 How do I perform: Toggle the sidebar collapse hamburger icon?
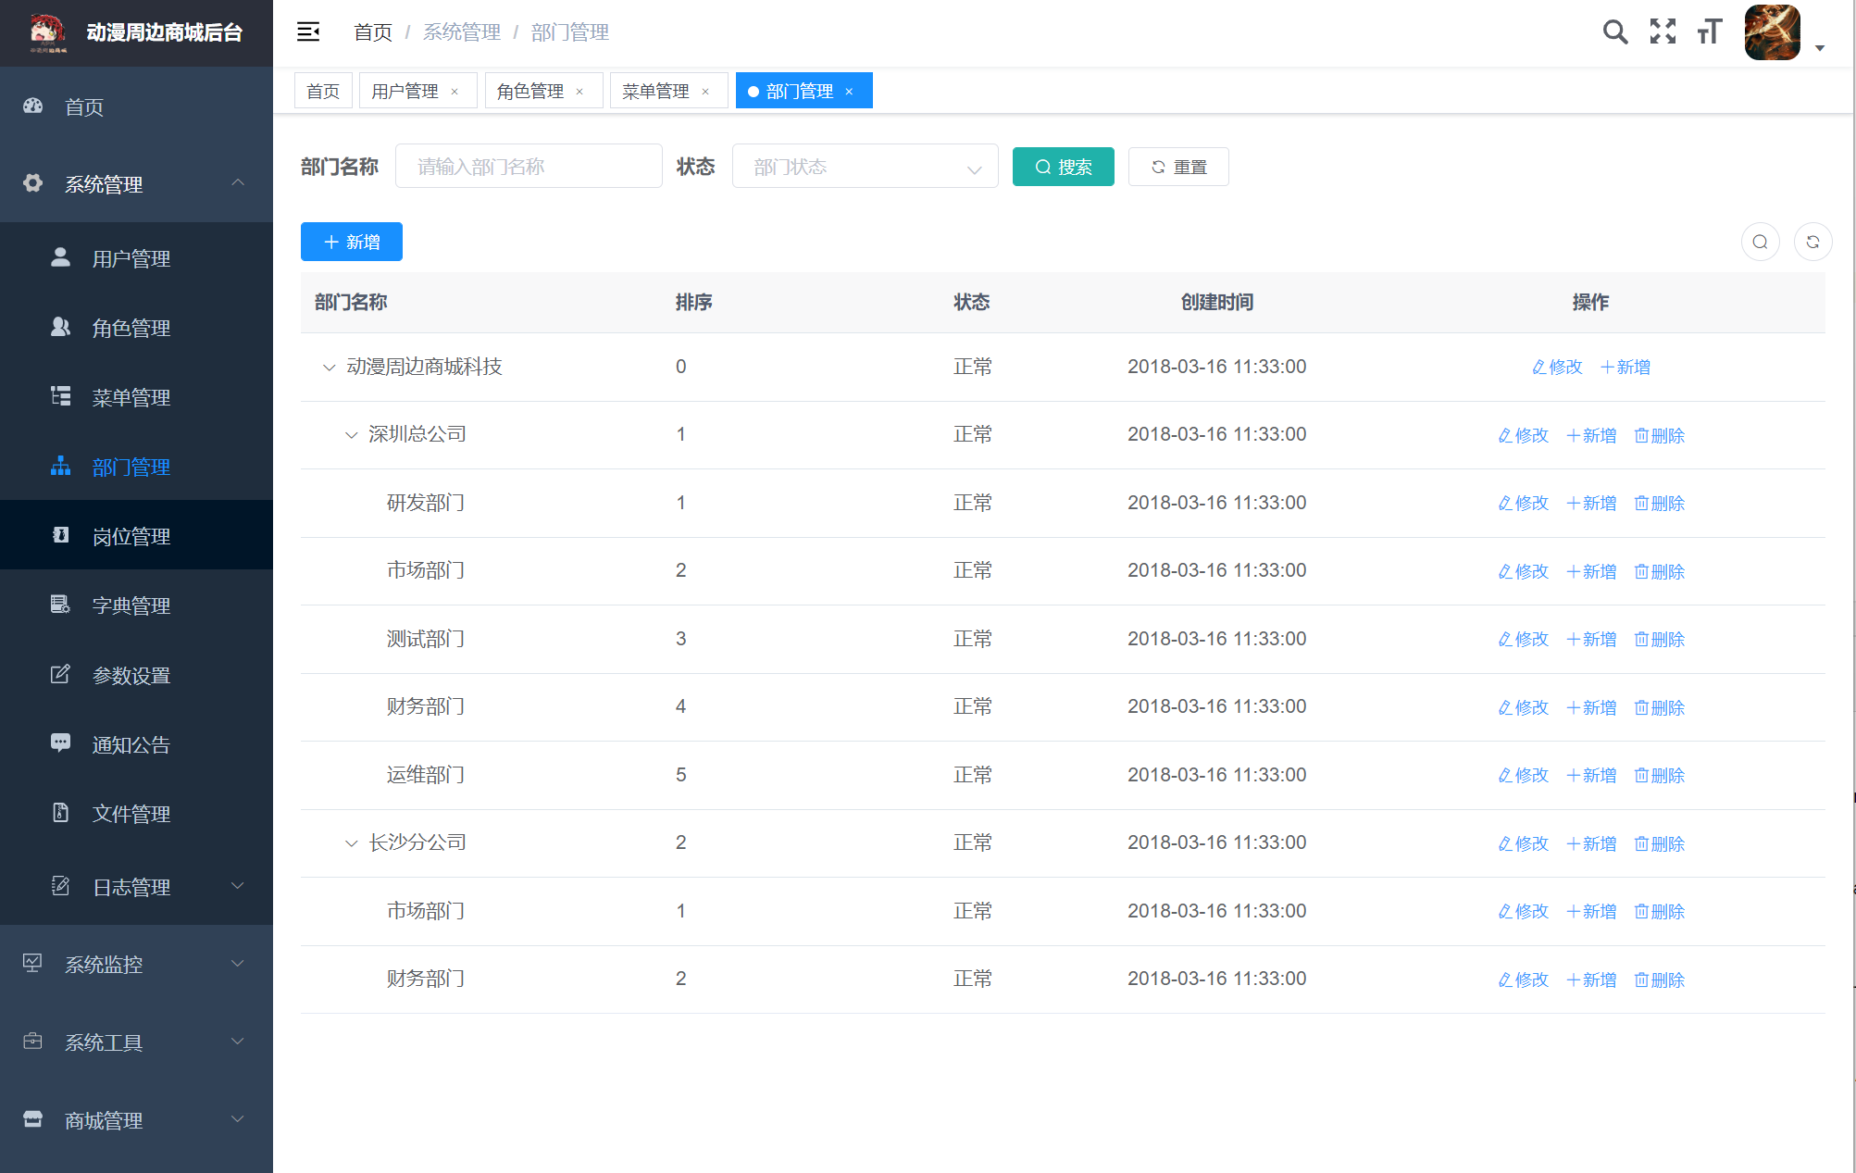(x=307, y=32)
